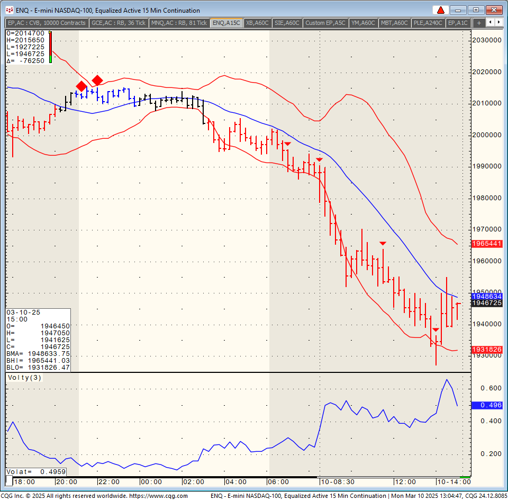Click the Volat= 0.4959 readout
Image resolution: width=508 pixels, height=500 pixels.
pyautogui.click(x=37, y=472)
